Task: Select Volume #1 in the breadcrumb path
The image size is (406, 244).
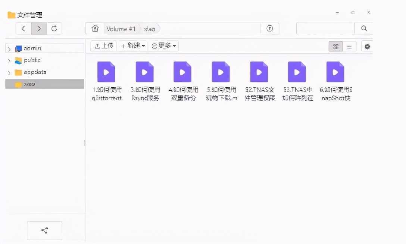Action: [121, 28]
